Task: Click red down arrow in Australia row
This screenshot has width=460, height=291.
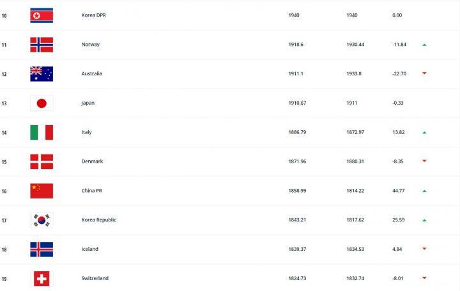Action: tap(424, 73)
